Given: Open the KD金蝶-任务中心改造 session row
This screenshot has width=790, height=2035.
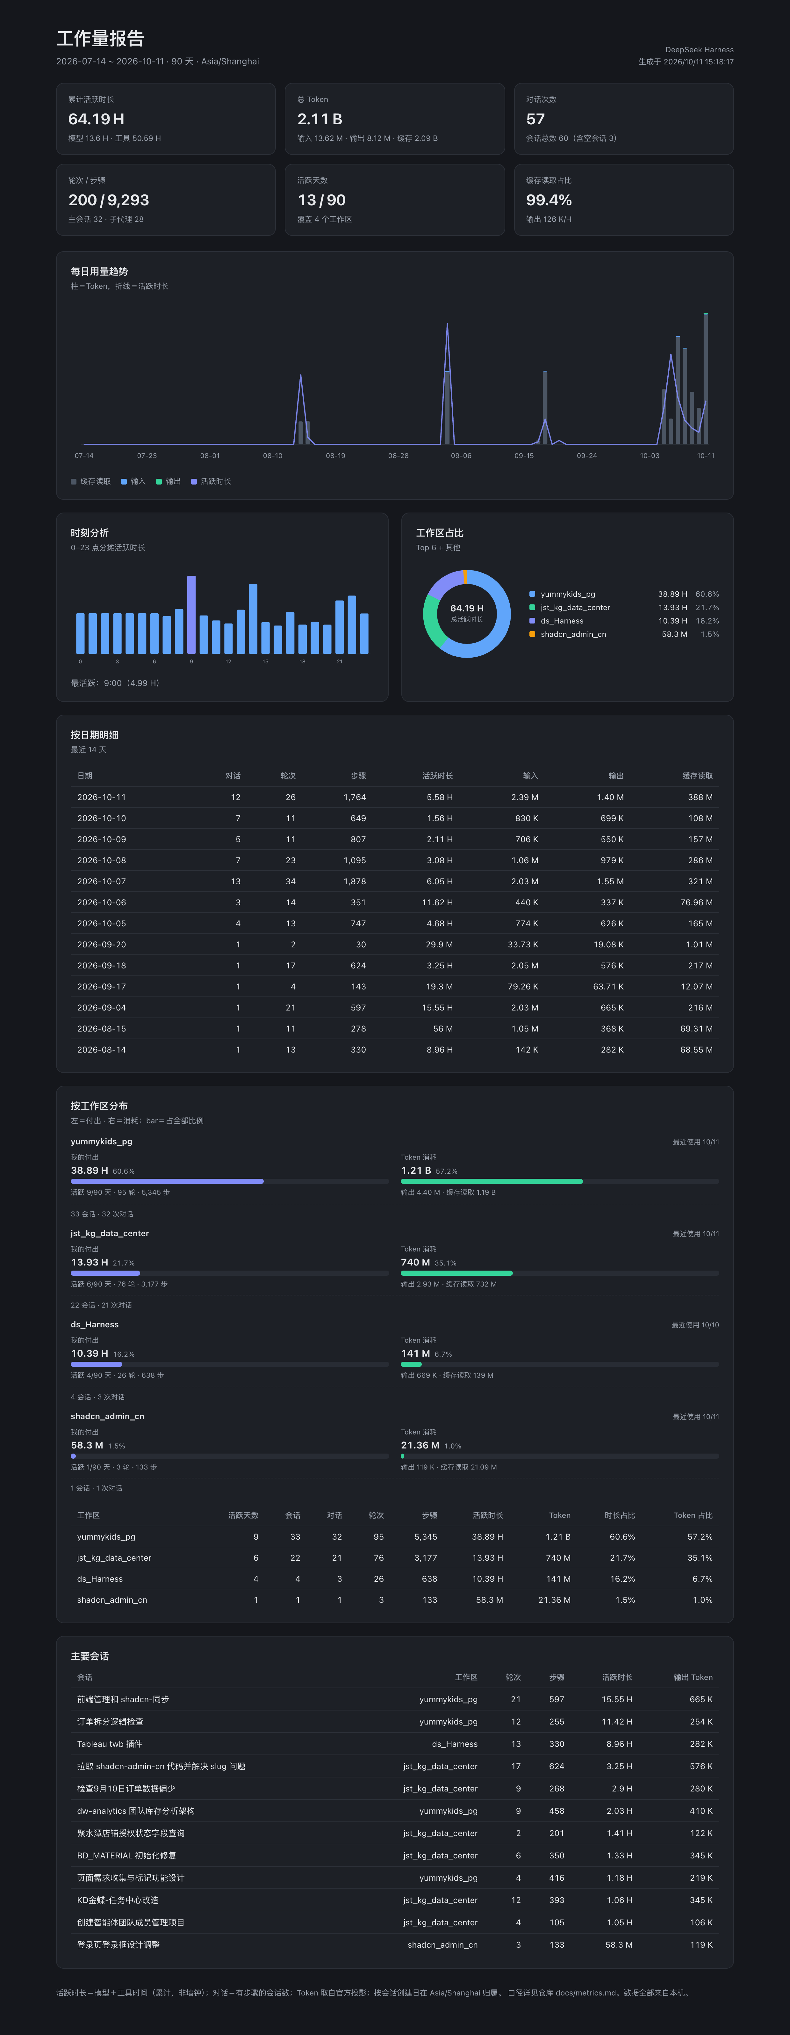Looking at the screenshot, I should (x=395, y=1900).
